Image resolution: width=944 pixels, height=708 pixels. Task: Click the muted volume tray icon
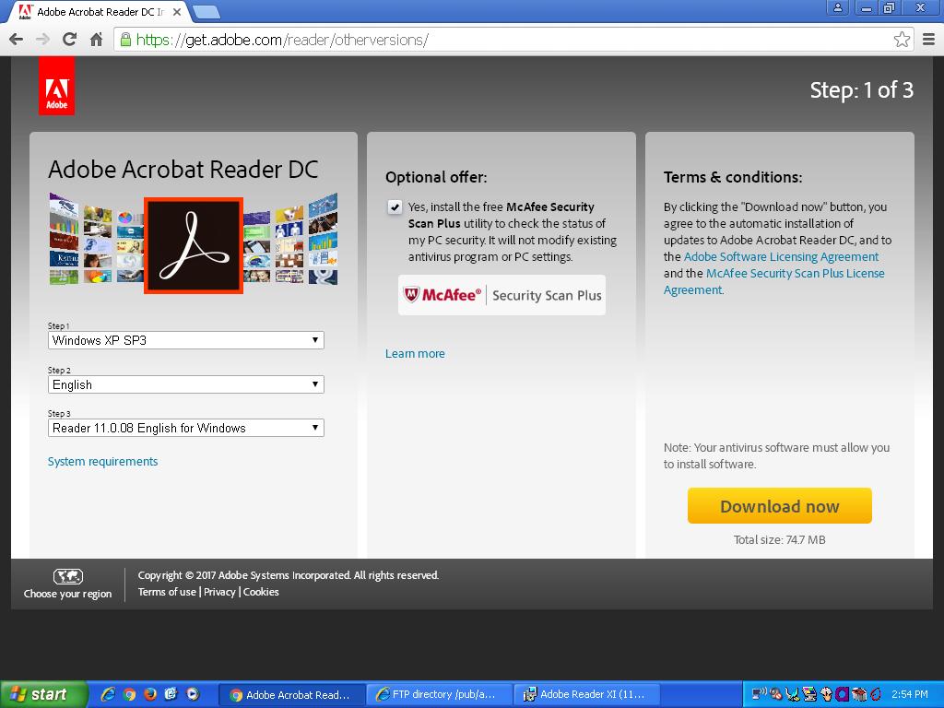click(x=775, y=695)
